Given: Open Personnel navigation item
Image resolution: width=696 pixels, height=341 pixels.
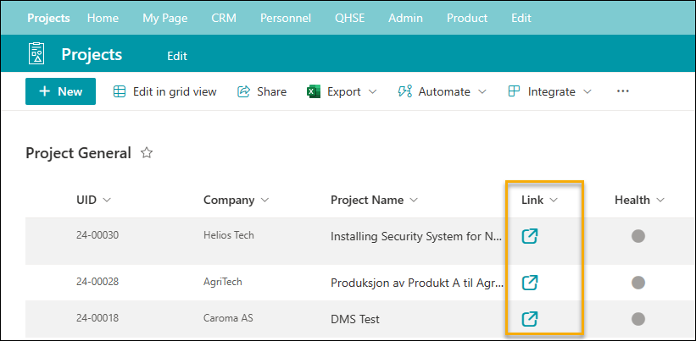Looking at the screenshot, I should click(x=286, y=18).
